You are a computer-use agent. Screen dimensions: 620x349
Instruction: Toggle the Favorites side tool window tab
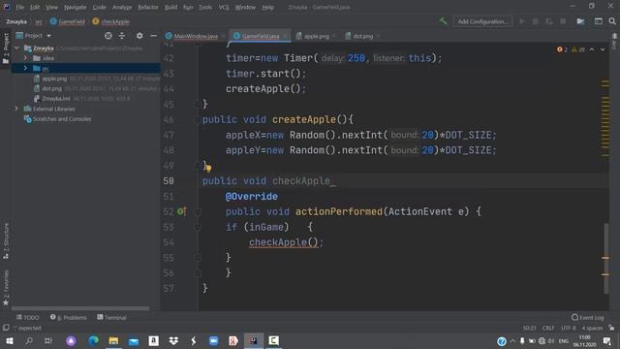coord(6,288)
